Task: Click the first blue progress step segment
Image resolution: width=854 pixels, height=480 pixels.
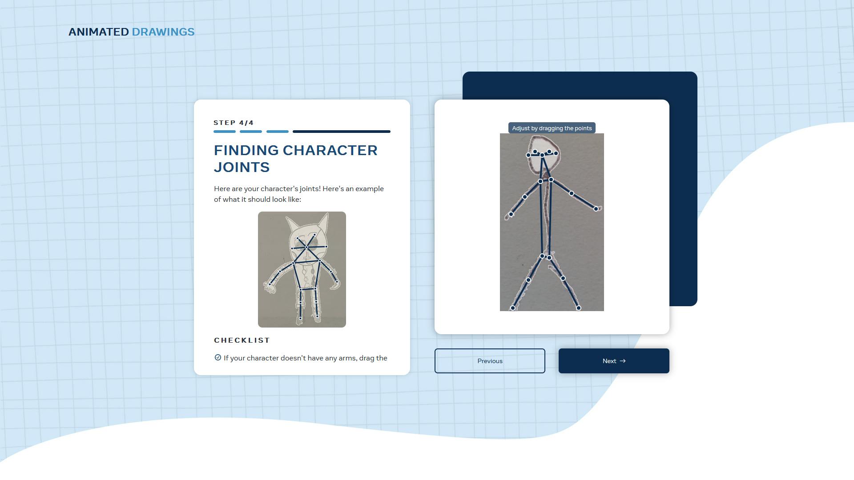Action: point(225,132)
